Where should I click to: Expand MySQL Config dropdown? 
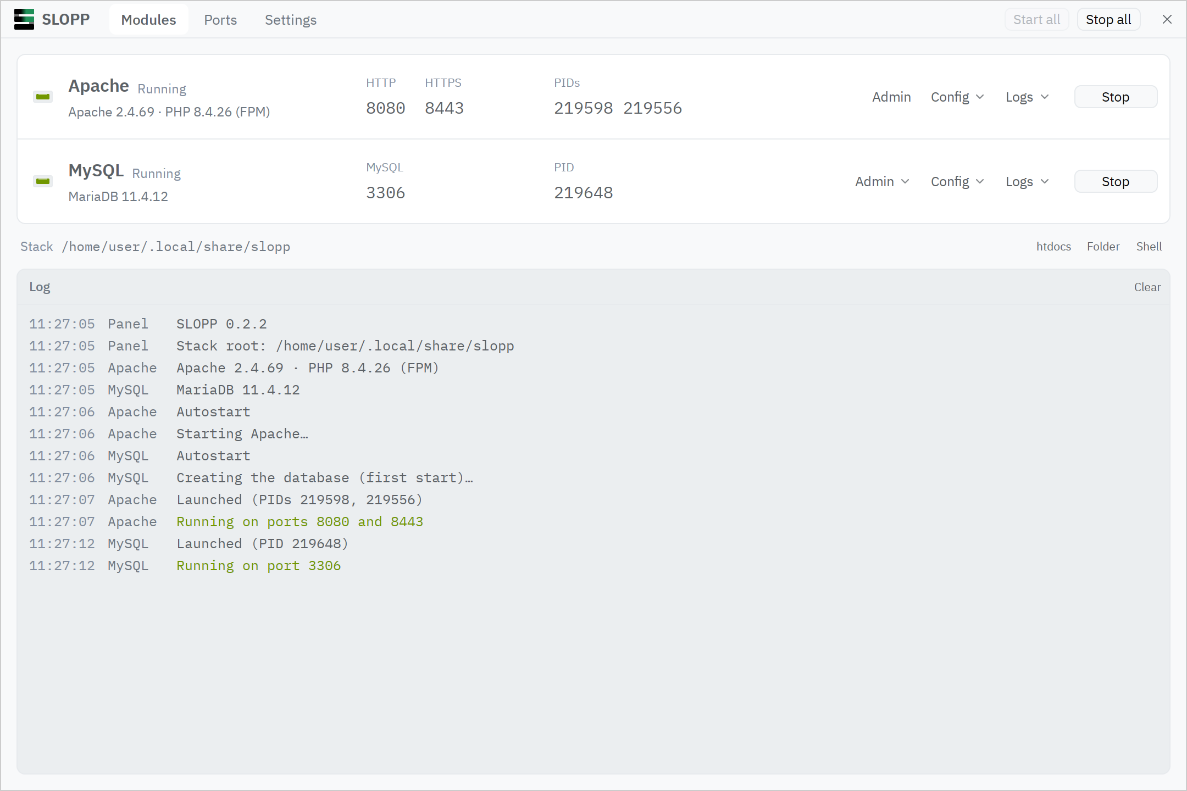(x=957, y=181)
